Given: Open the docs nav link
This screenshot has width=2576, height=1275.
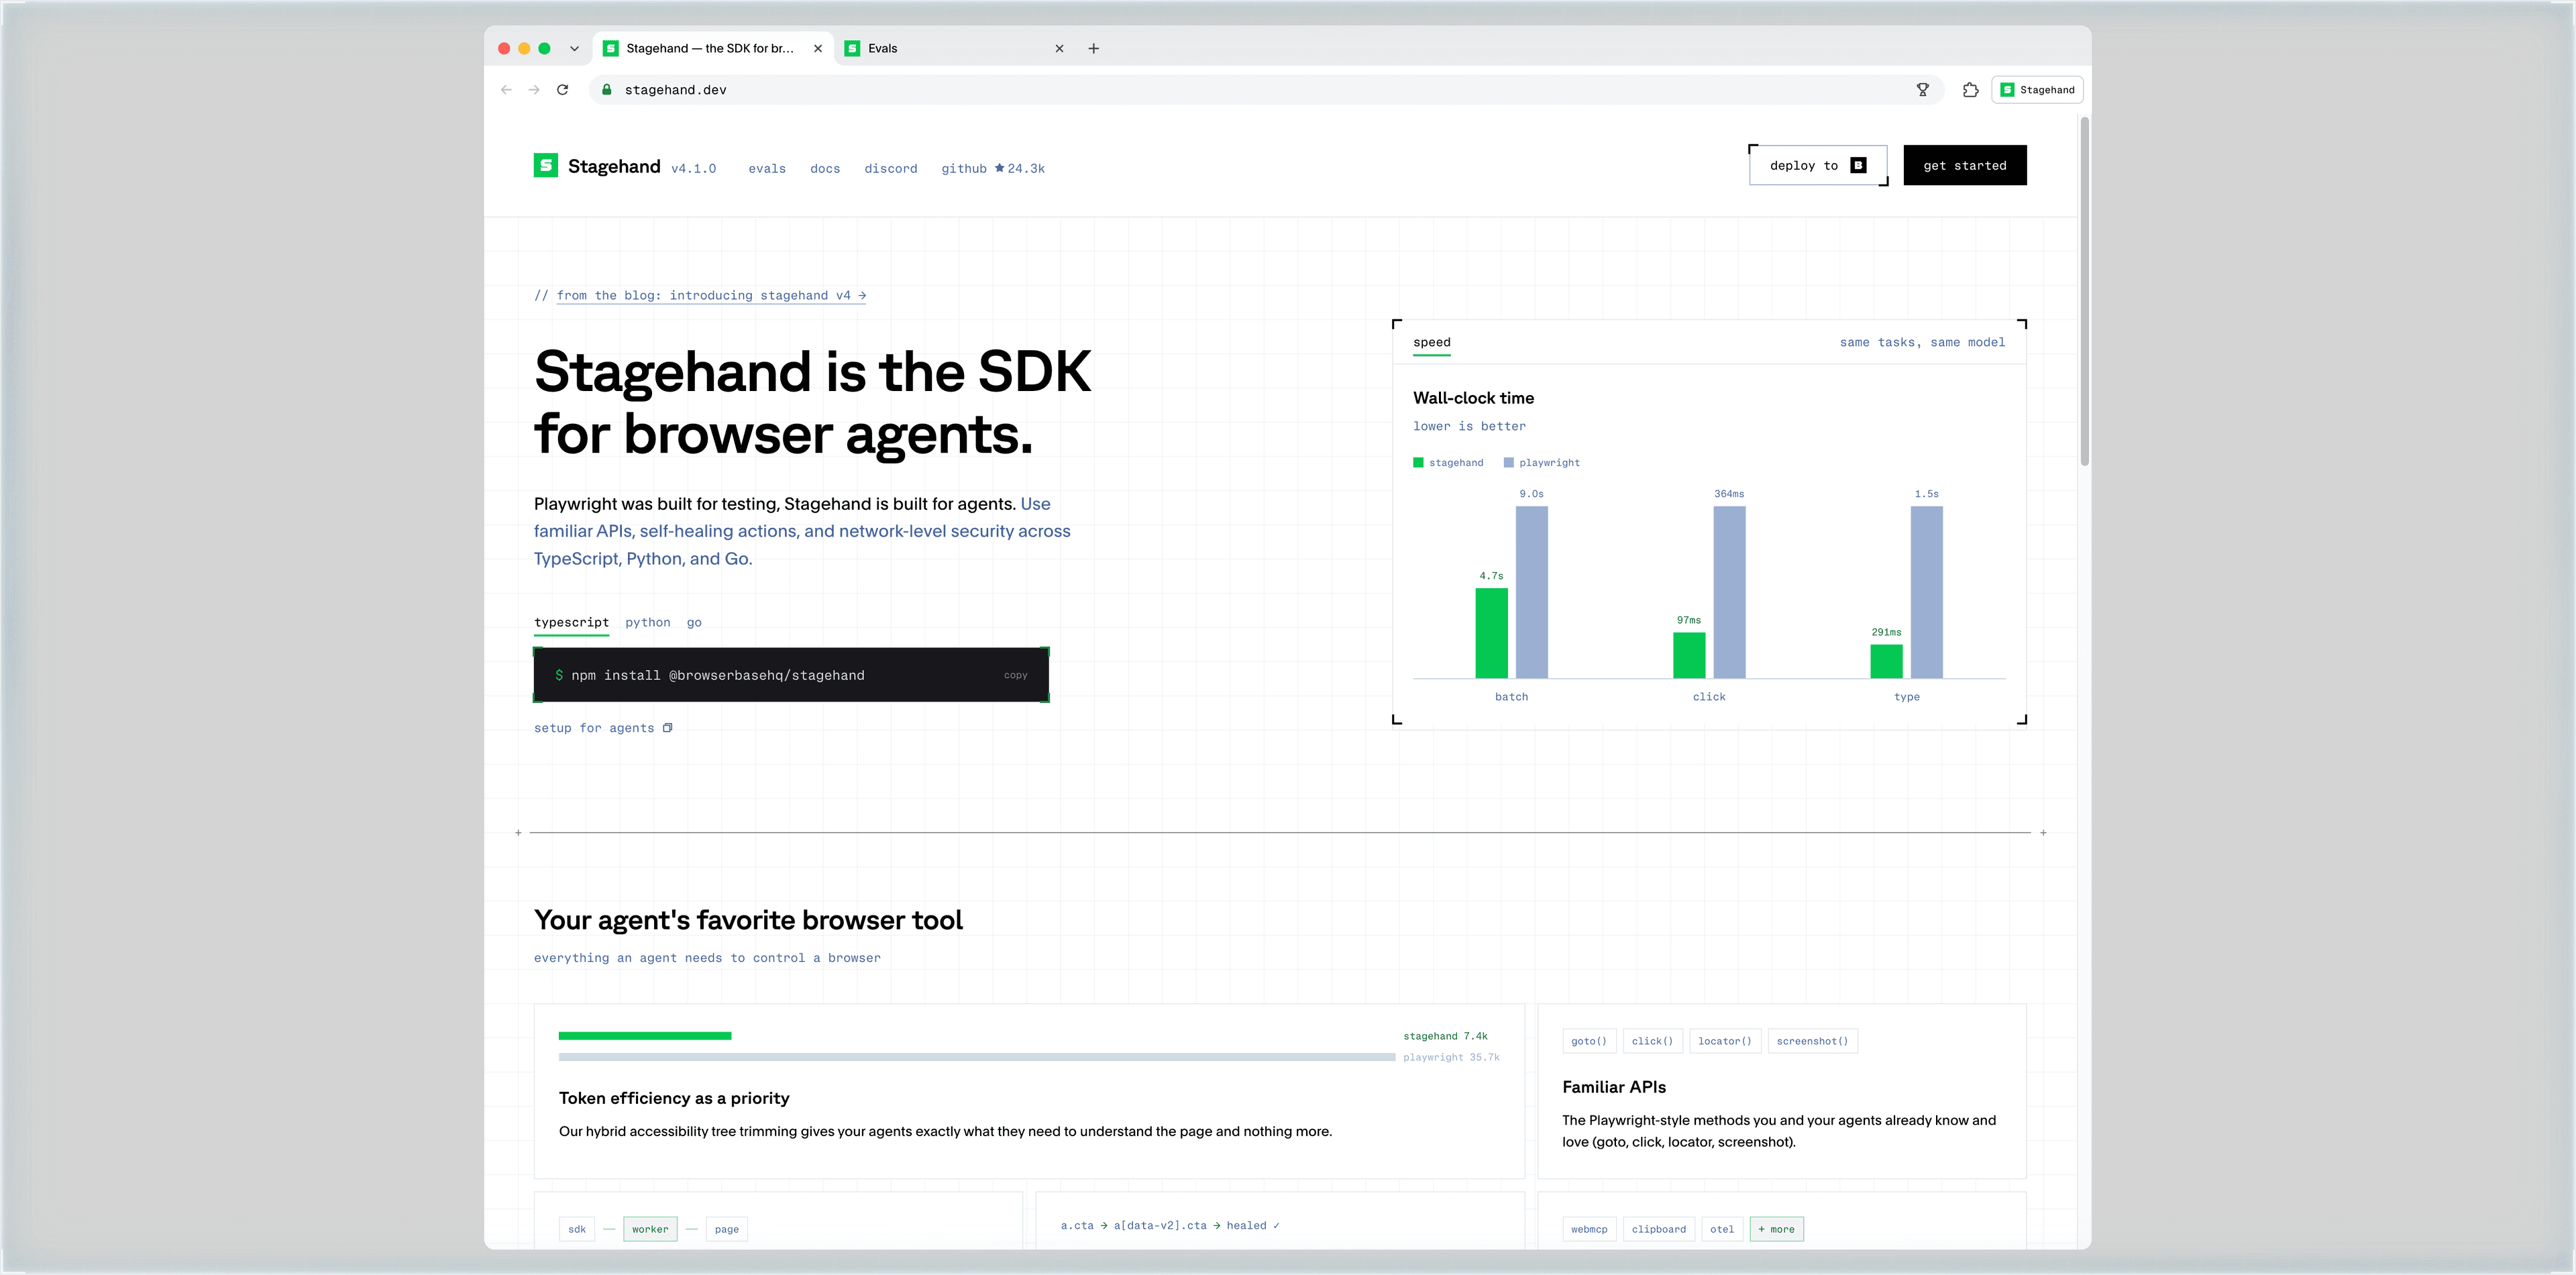Looking at the screenshot, I should (x=825, y=169).
